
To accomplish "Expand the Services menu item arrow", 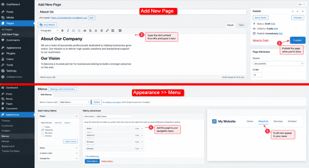I will (142, 142).
